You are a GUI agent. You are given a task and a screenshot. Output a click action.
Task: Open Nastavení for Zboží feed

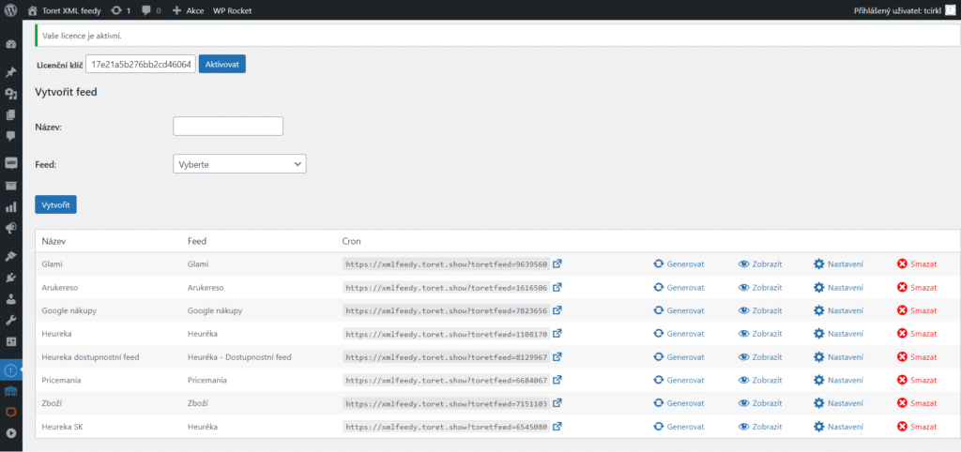[838, 403]
